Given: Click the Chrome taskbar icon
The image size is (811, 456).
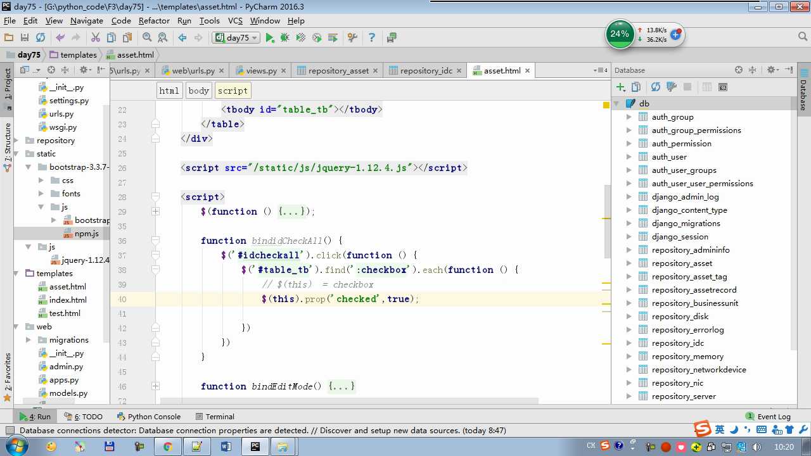Looking at the screenshot, I should click(x=168, y=446).
